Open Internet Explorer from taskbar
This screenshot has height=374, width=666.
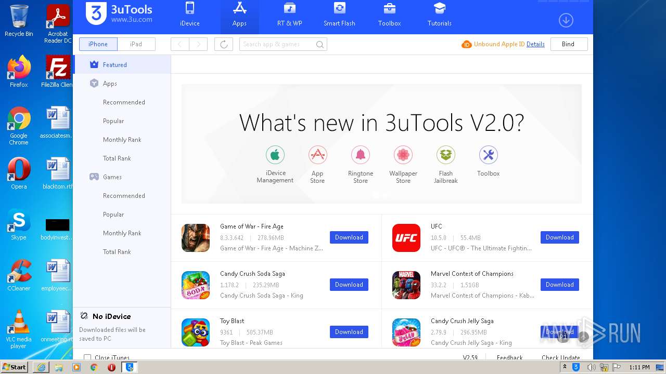(41, 367)
